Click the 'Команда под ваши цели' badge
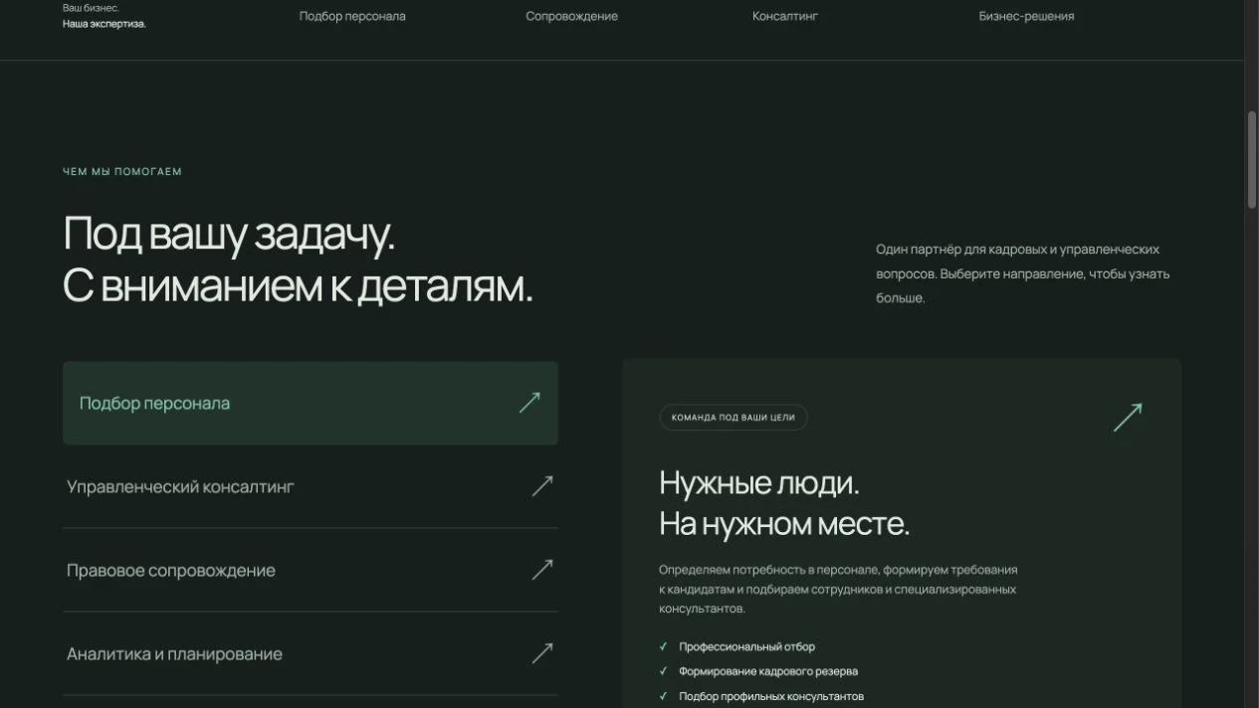The image size is (1259, 708). tap(734, 418)
